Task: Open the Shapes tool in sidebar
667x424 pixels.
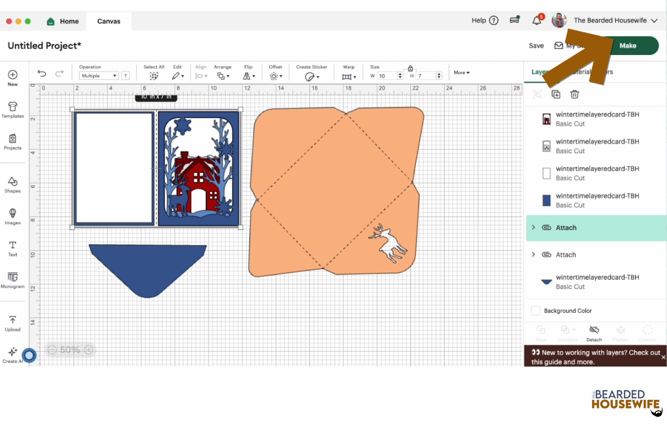Action: pos(13,185)
